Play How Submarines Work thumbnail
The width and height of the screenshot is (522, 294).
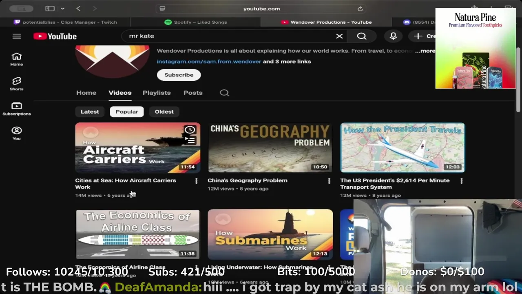(270, 234)
